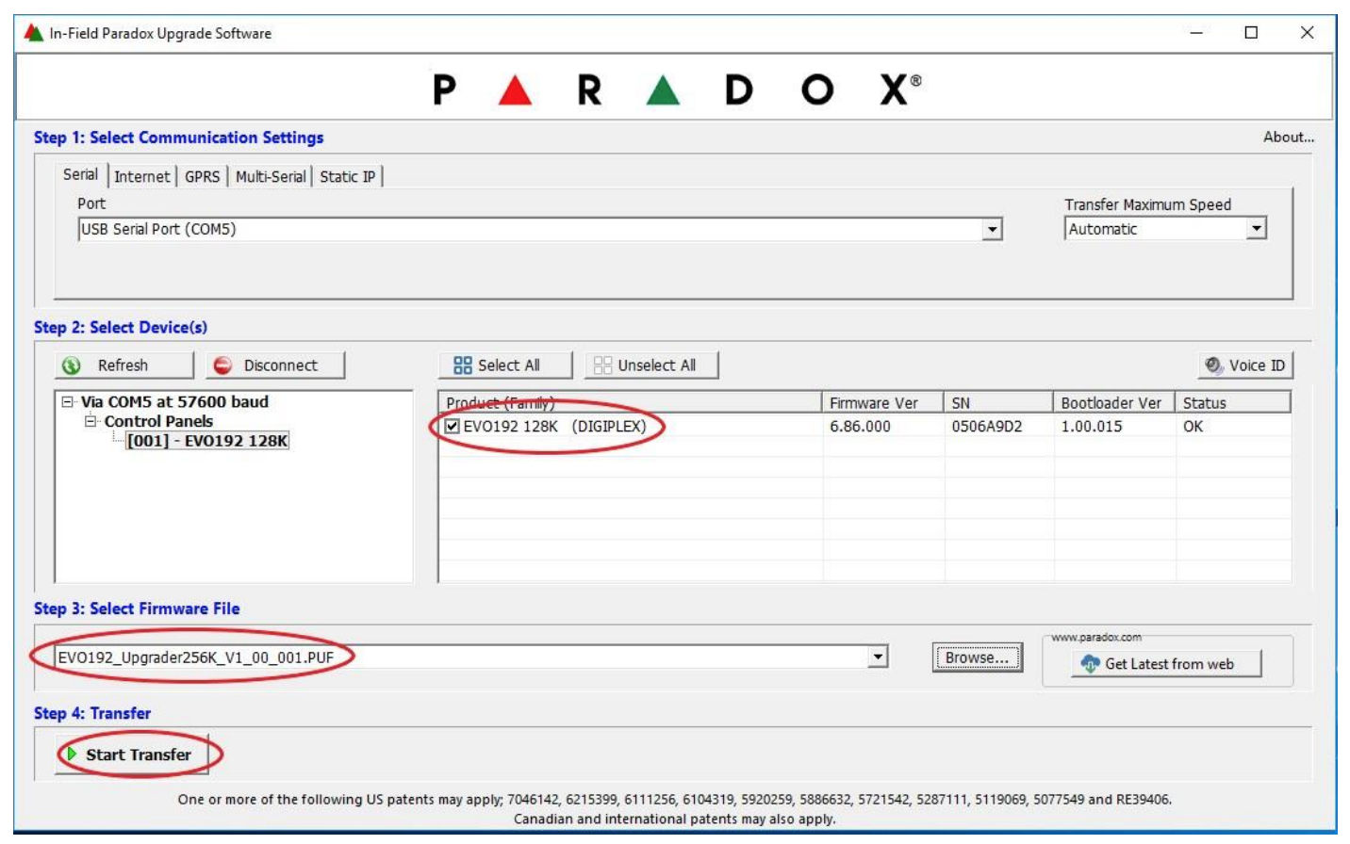Click the serial number 0506A9D2 cell

[987, 427]
